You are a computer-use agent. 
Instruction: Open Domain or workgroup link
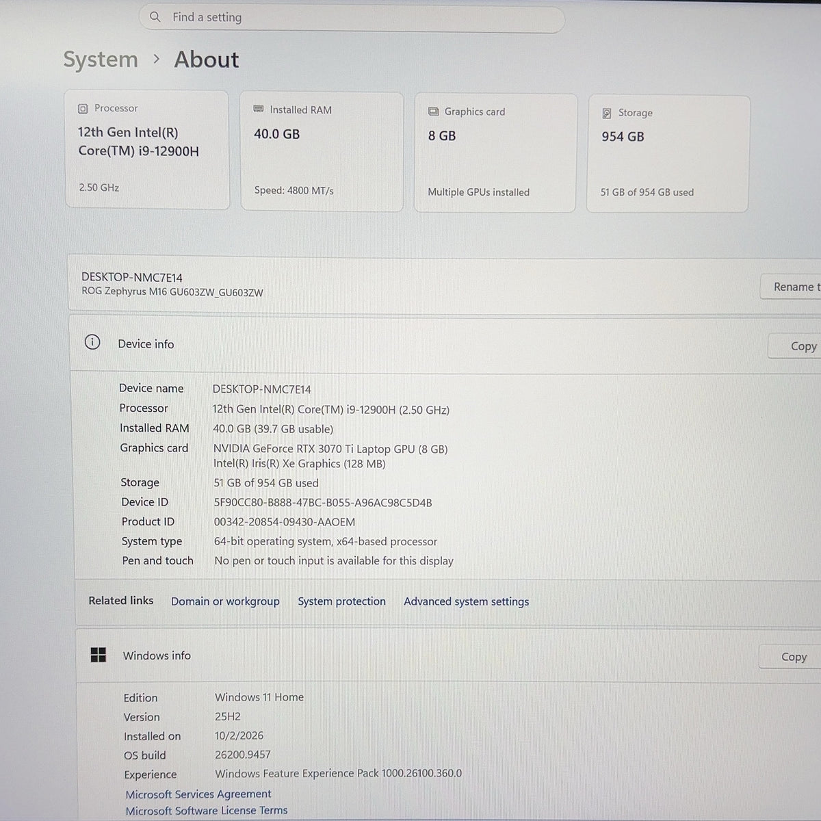coord(225,601)
